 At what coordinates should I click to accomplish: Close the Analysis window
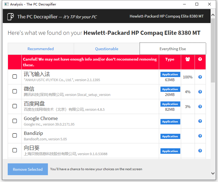click(209, 4)
